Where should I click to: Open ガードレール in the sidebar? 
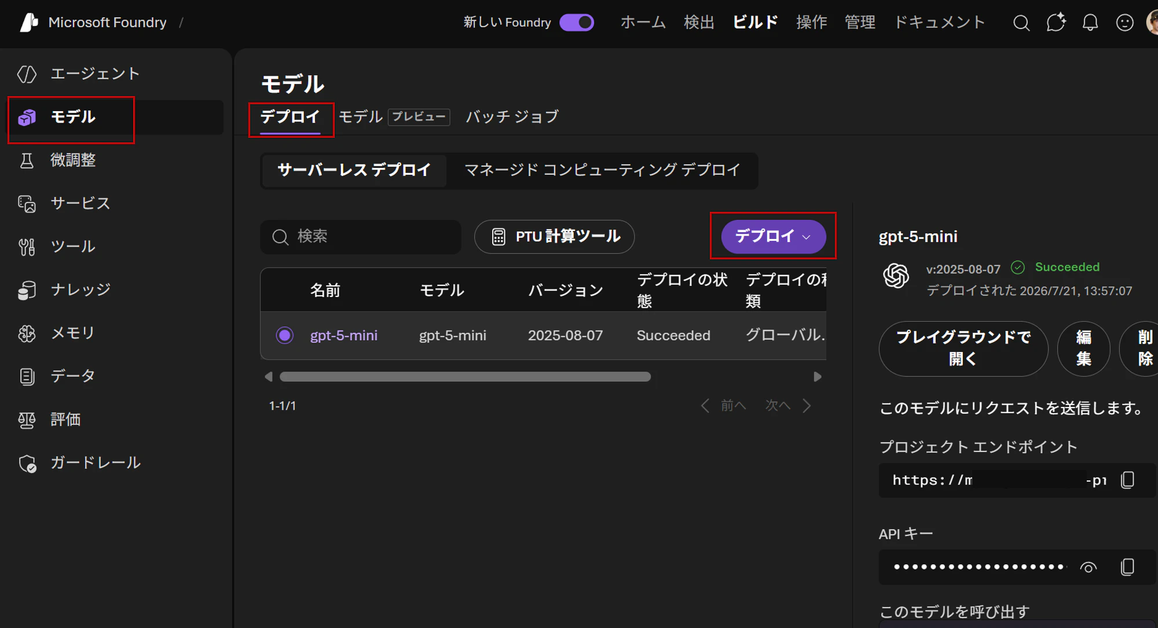[116, 463]
